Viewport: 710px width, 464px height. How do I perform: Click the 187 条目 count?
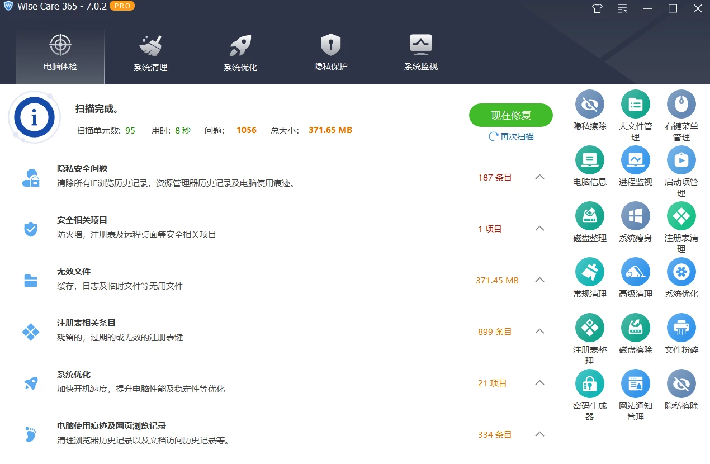tap(495, 177)
